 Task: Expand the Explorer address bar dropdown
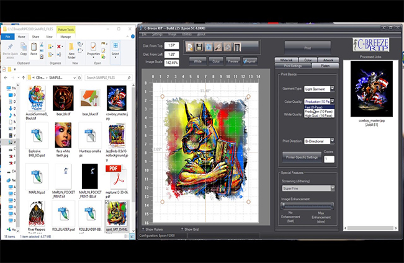click(x=74, y=78)
